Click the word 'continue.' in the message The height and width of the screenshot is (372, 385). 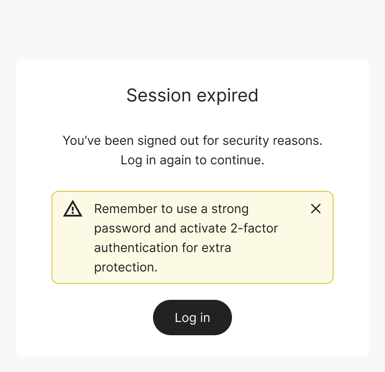point(237,160)
